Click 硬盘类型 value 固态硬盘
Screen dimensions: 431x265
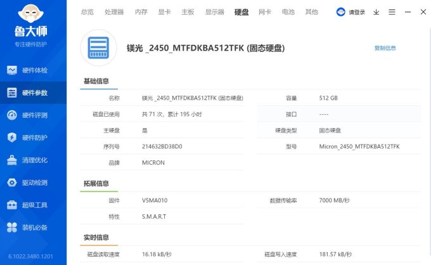tap(330, 131)
